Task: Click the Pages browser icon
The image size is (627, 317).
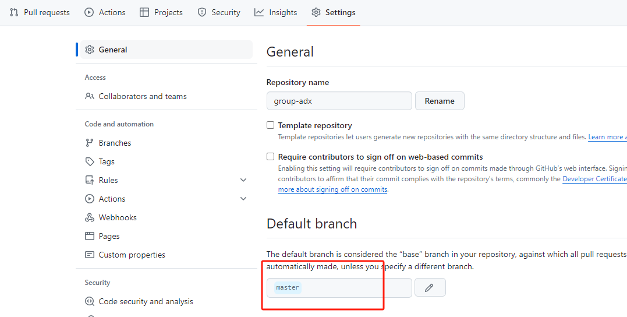Action: (90, 236)
